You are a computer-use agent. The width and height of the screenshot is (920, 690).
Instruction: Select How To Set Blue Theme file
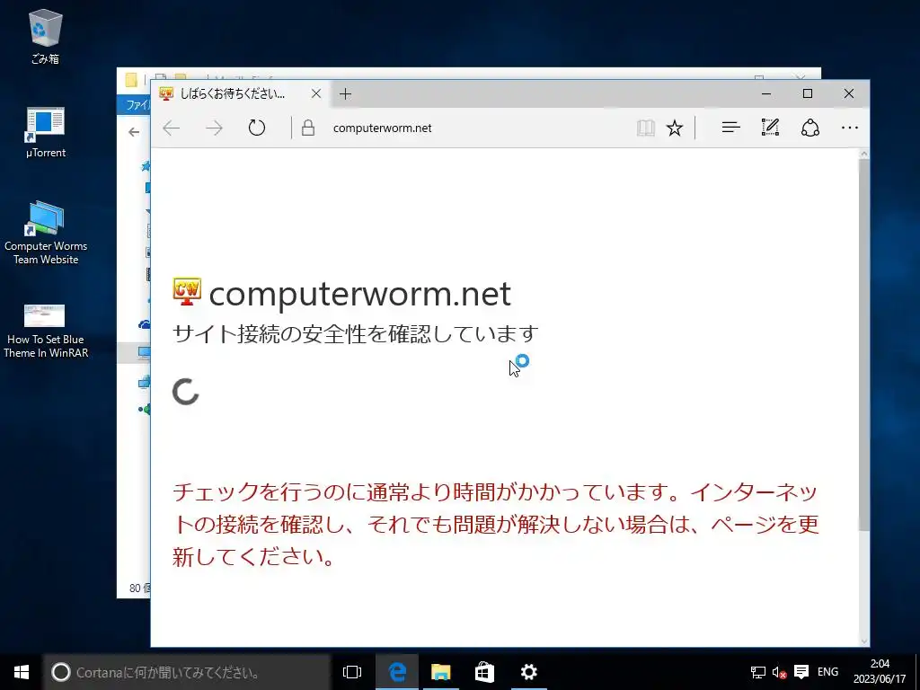click(x=45, y=331)
